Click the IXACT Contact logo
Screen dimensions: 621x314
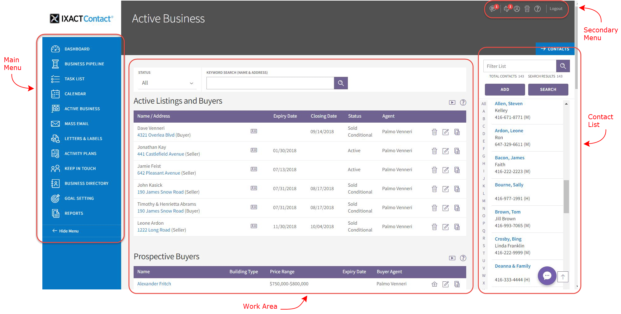[82, 19]
